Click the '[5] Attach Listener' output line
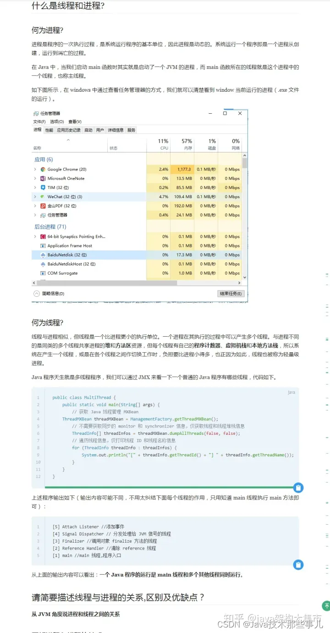The height and width of the screenshot is (633, 330). 88,527
